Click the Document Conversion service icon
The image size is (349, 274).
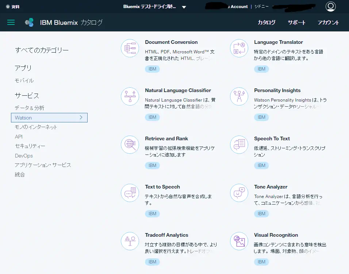click(130, 48)
